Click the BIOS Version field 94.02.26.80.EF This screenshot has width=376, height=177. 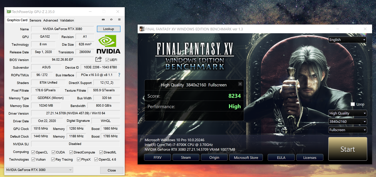click(63, 60)
